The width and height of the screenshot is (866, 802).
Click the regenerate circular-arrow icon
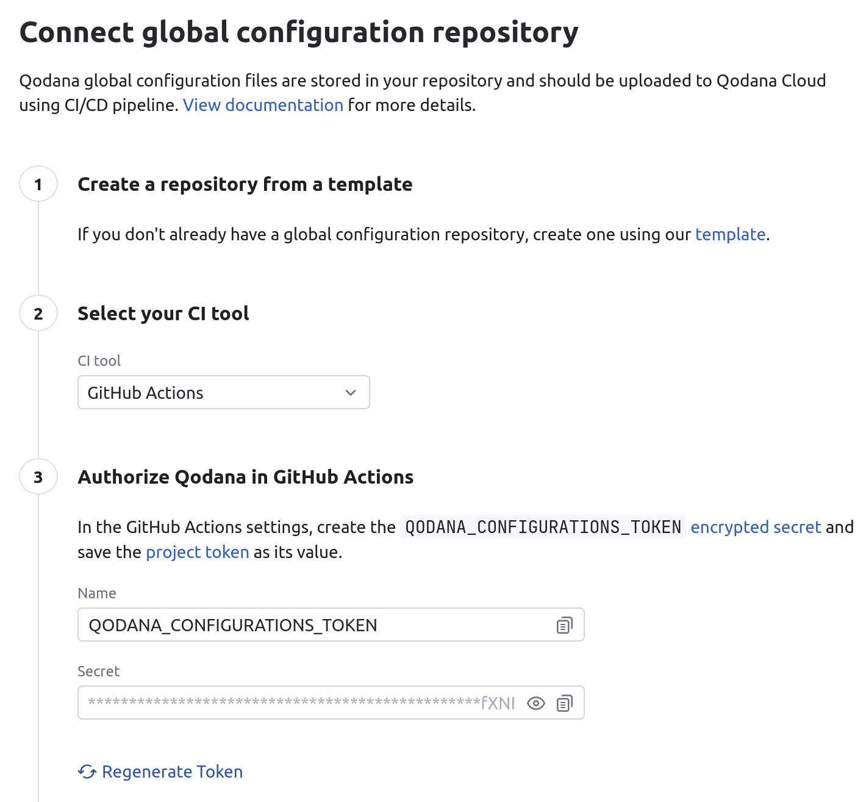[x=87, y=772]
